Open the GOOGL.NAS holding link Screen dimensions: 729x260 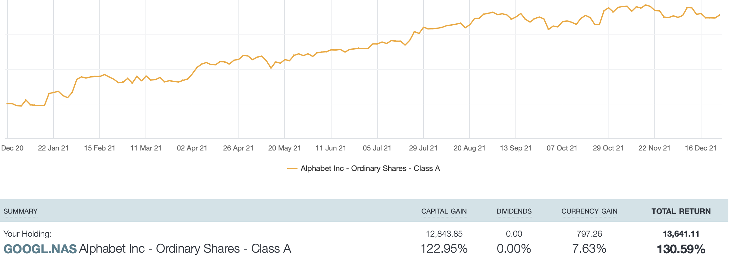click(40, 249)
